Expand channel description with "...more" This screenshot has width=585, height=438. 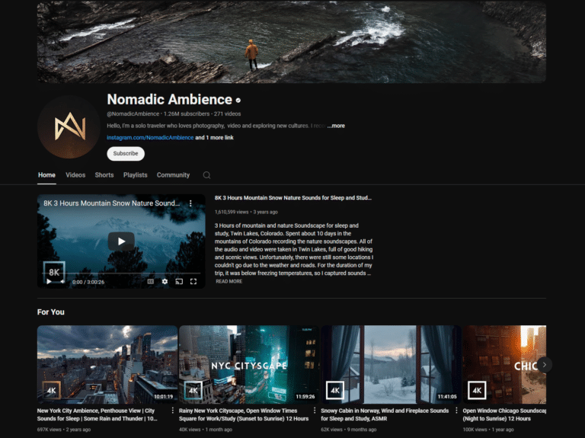(336, 126)
